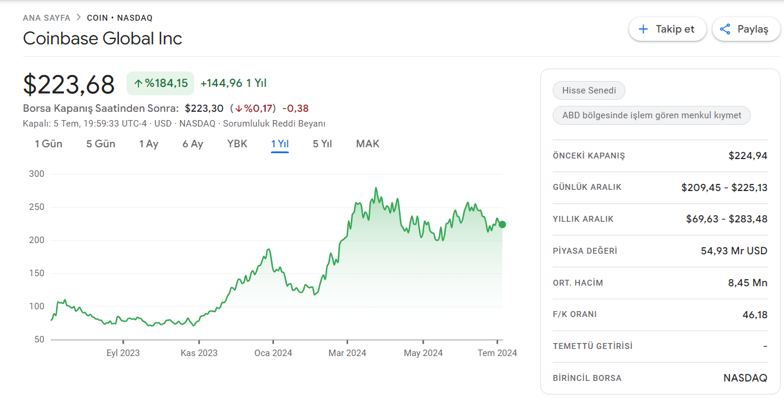Click the plus icon next to Takip et

click(644, 28)
